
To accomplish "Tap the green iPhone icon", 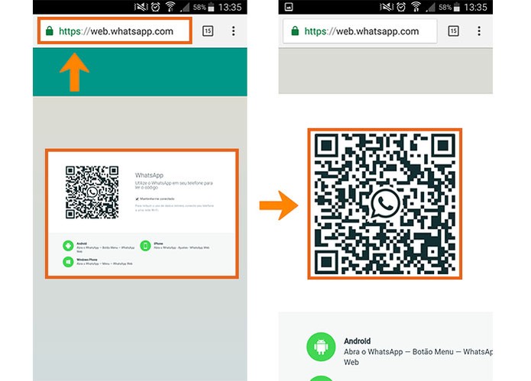I will coord(145,246).
